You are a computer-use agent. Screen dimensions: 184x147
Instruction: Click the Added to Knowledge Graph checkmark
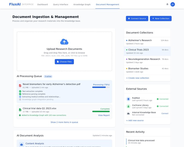click(x=20, y=115)
